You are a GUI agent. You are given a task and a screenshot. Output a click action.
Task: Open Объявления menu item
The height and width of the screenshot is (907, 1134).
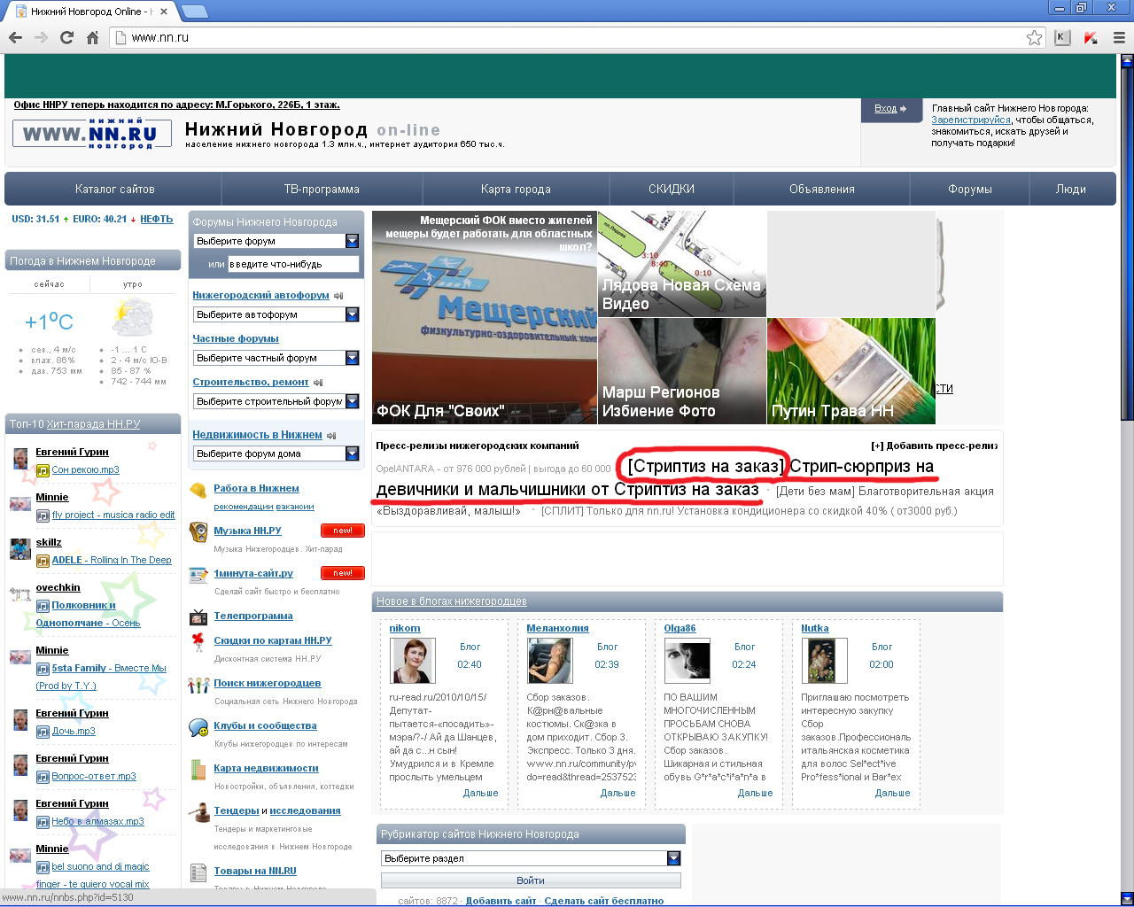[822, 190]
